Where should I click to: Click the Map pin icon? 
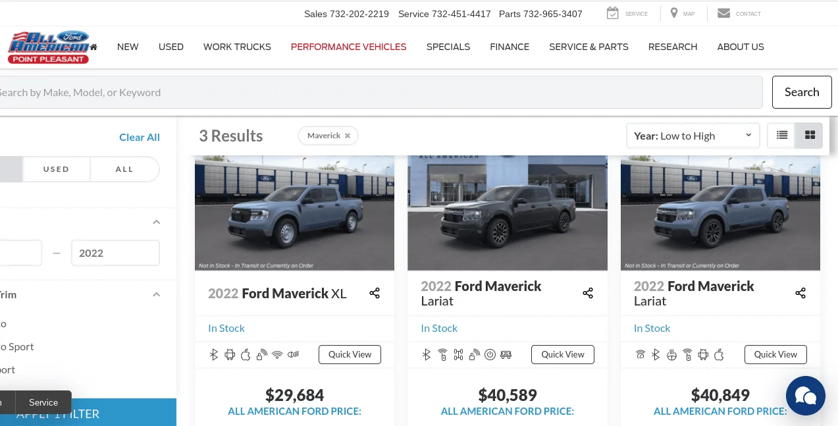(x=674, y=13)
